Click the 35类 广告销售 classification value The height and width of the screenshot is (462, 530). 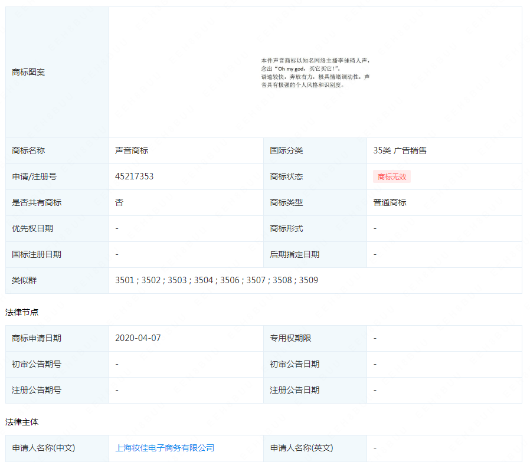click(400, 150)
